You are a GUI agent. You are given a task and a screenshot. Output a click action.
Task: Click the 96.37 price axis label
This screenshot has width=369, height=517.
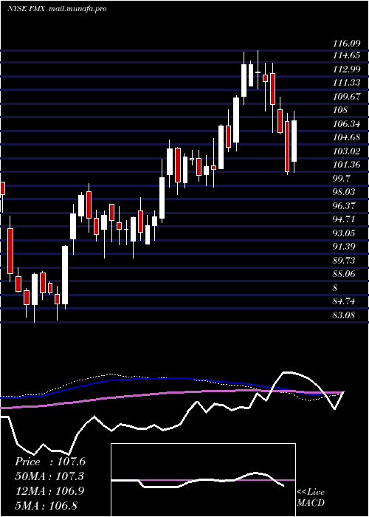point(344,206)
